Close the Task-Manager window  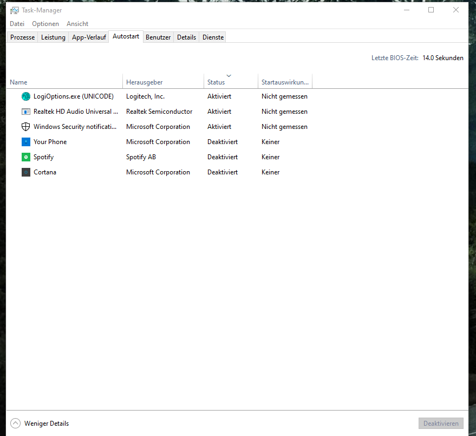(455, 10)
